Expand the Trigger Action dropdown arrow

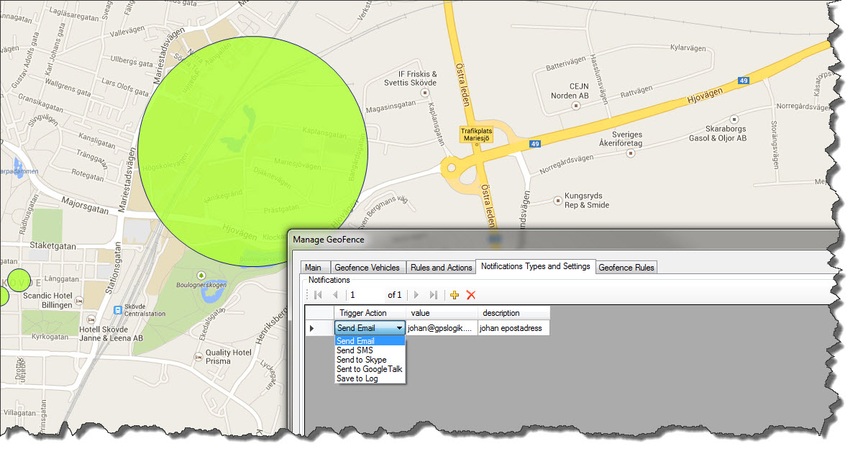point(399,328)
